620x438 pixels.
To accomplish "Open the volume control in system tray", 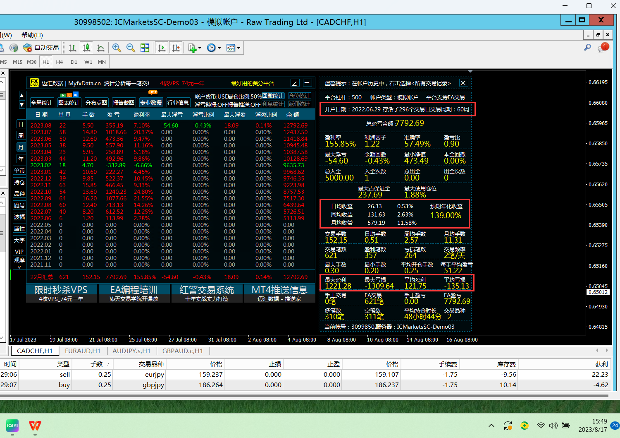I will 553,426.
